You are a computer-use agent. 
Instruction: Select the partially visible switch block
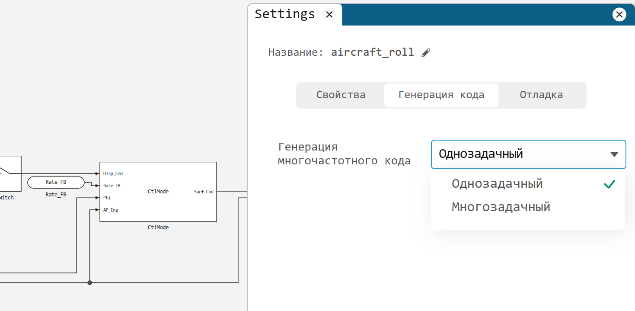[10, 173]
